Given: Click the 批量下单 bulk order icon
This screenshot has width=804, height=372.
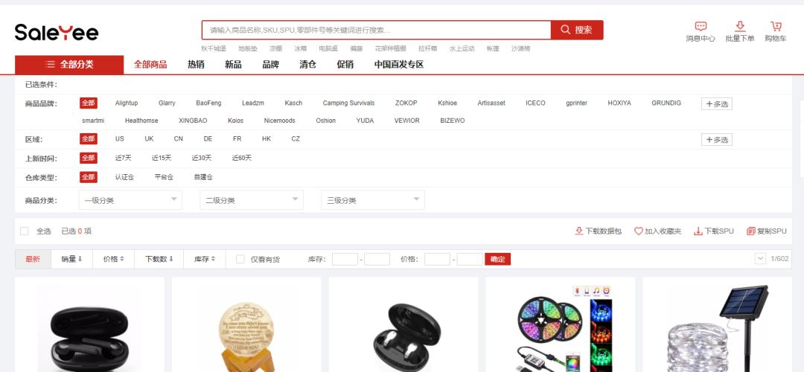Looking at the screenshot, I should 739,26.
